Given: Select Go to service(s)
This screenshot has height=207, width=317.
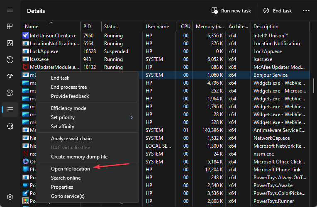Looking at the screenshot, I should tap(68, 196).
